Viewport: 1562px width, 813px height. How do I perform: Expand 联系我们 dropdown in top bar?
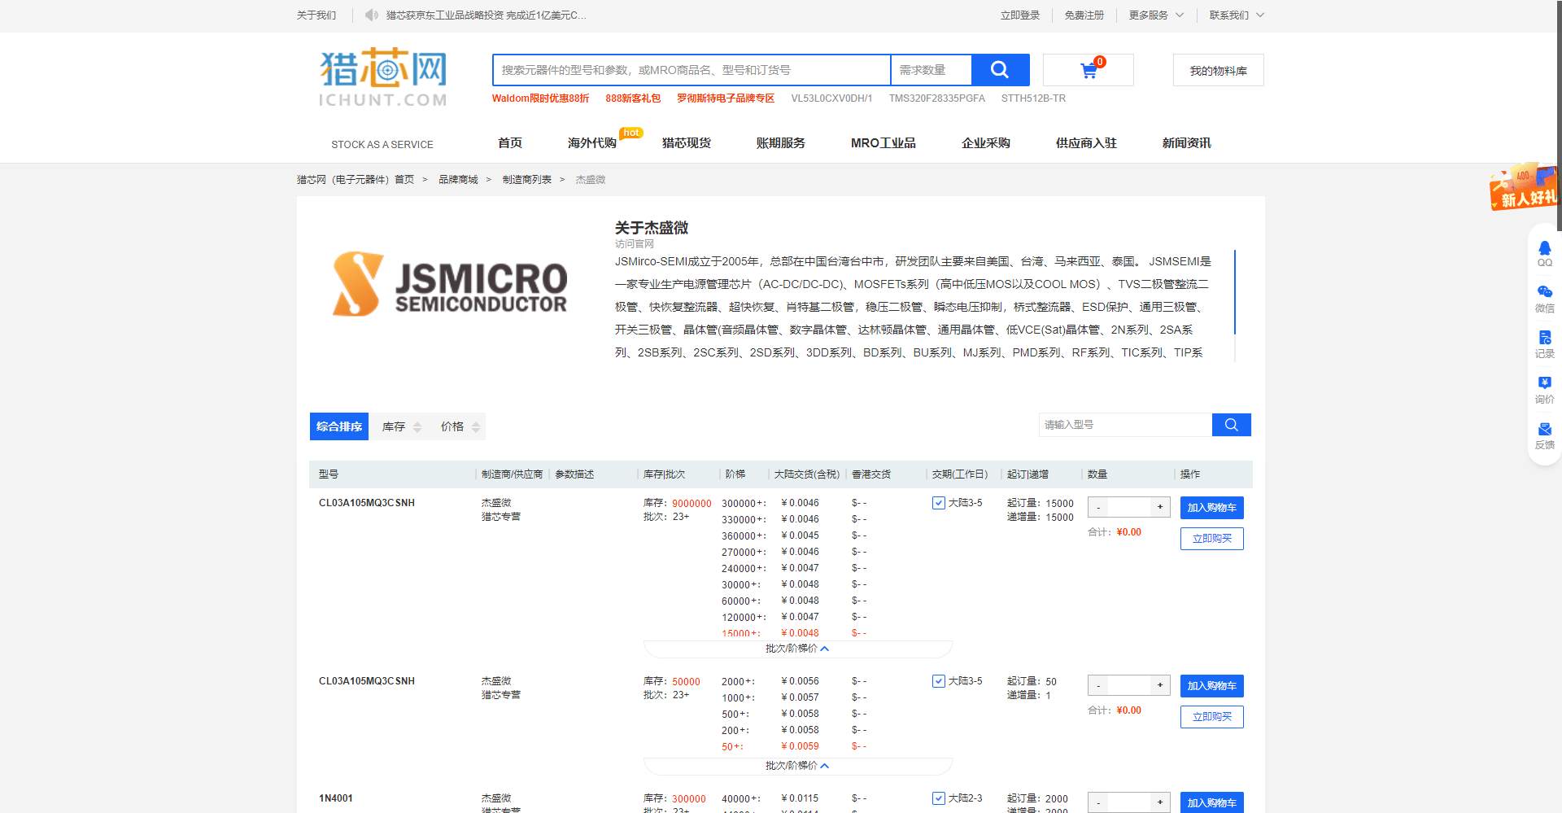[x=1237, y=15]
